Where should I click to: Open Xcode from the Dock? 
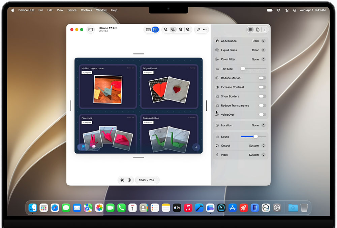coord(199,208)
